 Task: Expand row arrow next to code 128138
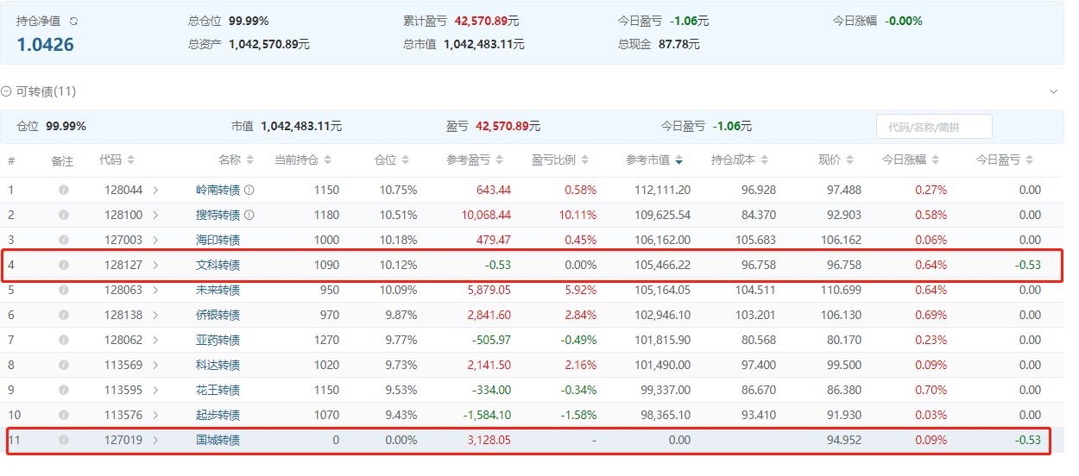tap(155, 315)
